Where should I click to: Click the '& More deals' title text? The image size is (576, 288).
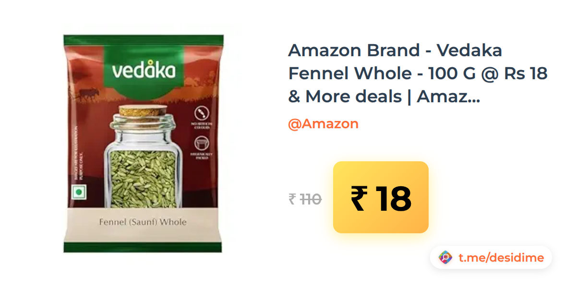[x=345, y=96]
